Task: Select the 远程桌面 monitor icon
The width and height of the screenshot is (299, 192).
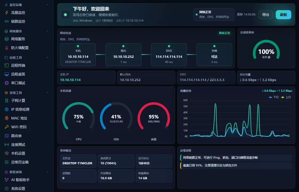Action: click(x=7, y=74)
